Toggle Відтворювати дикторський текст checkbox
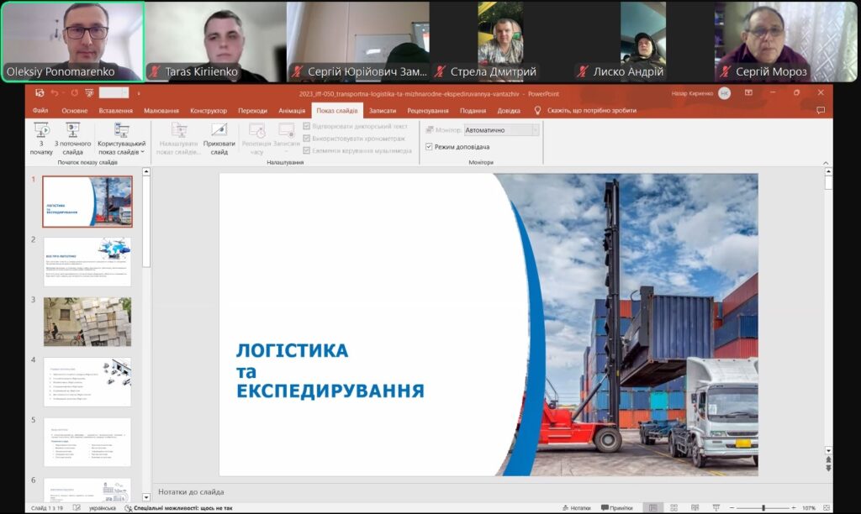This screenshot has width=861, height=514. click(306, 126)
